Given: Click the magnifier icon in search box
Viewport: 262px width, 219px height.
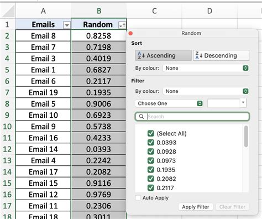Looking at the screenshot, I should (142, 117).
